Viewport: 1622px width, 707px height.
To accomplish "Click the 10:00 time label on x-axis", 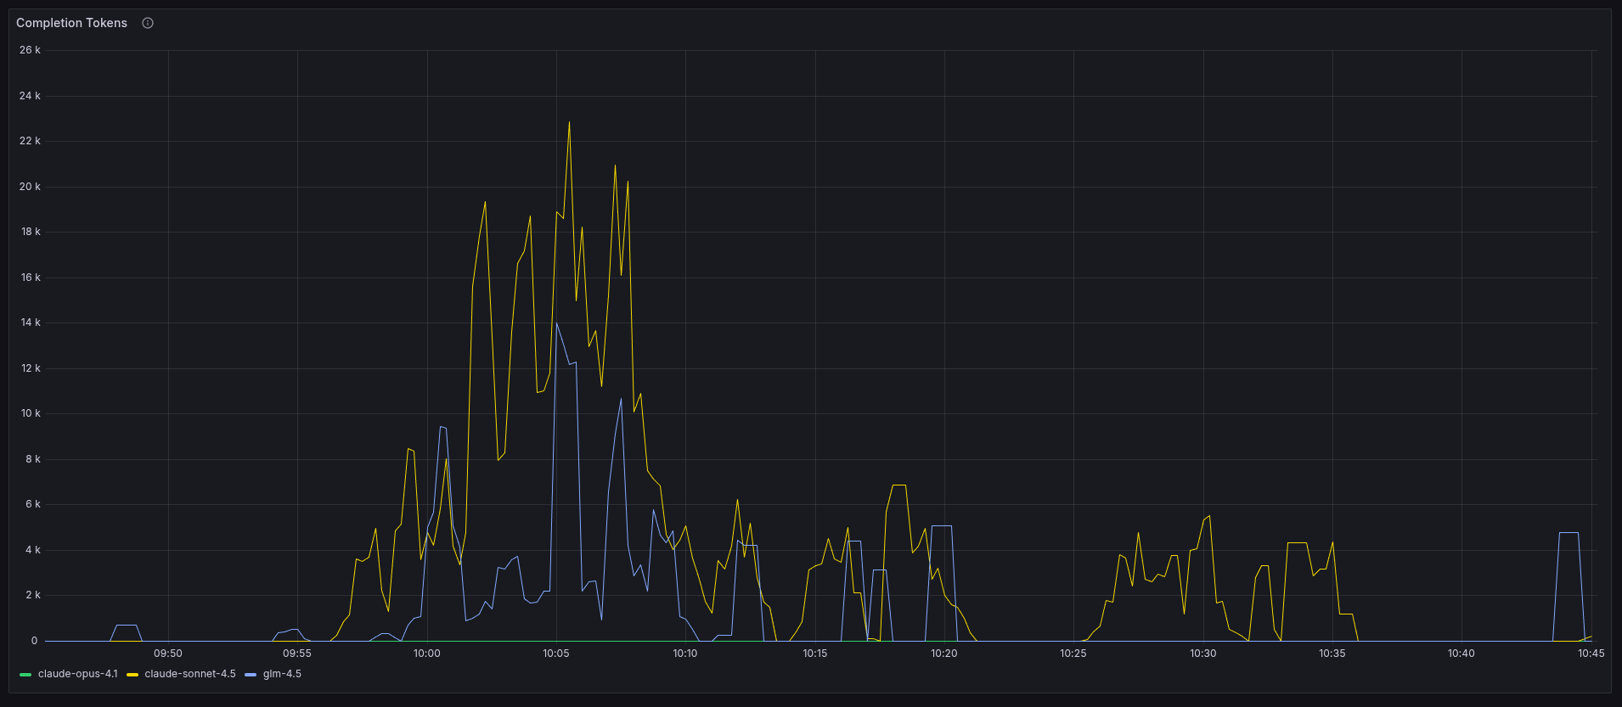I will pyautogui.click(x=426, y=654).
